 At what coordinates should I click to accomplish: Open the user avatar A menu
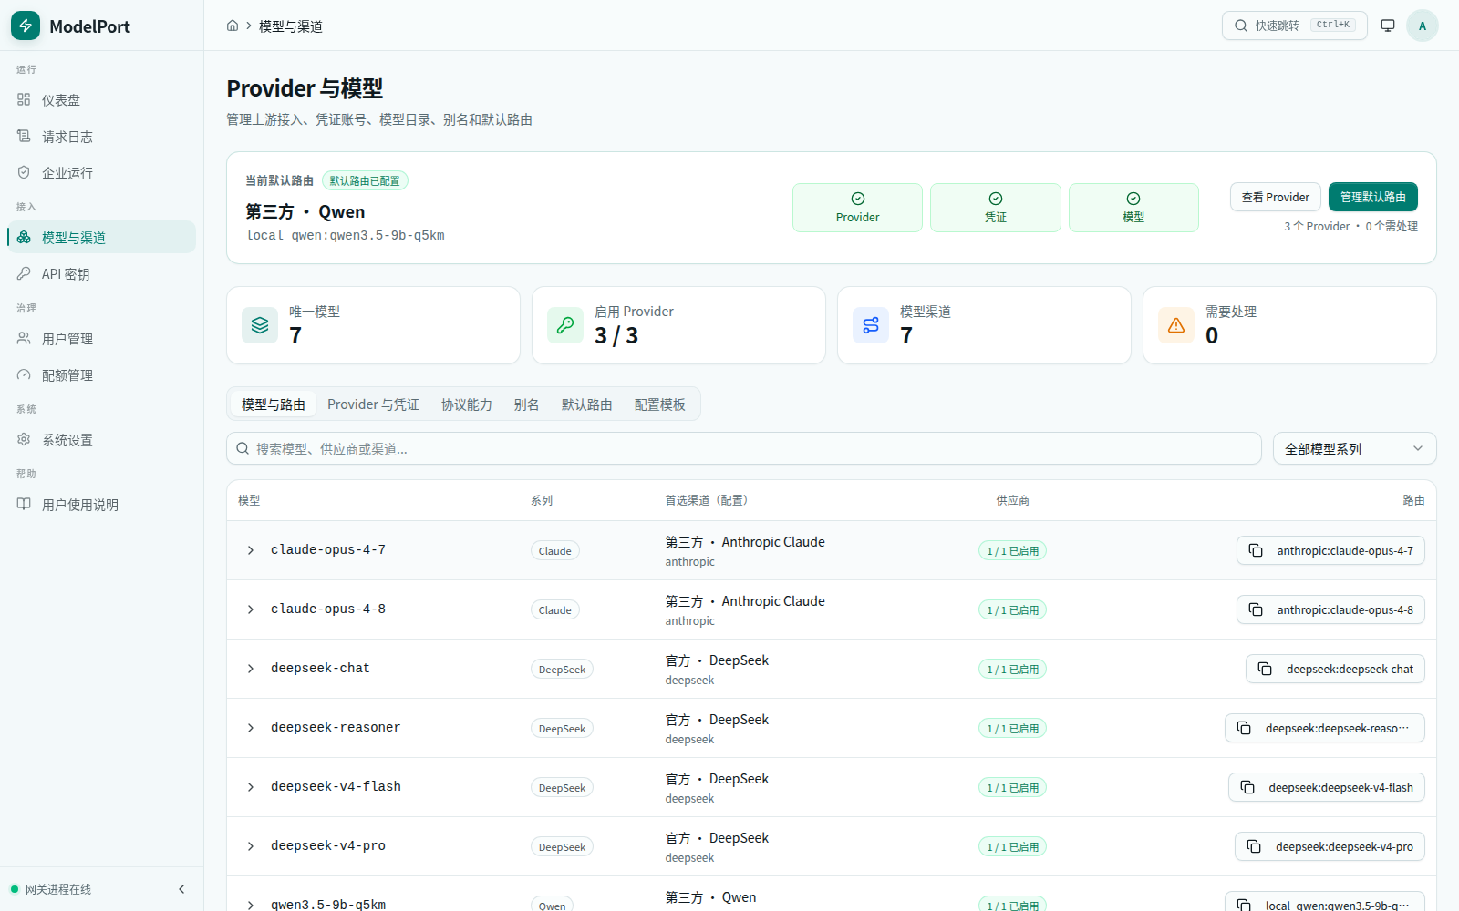[x=1423, y=26]
